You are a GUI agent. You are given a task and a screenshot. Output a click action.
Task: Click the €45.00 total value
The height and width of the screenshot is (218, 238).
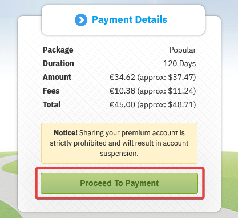coord(122,104)
